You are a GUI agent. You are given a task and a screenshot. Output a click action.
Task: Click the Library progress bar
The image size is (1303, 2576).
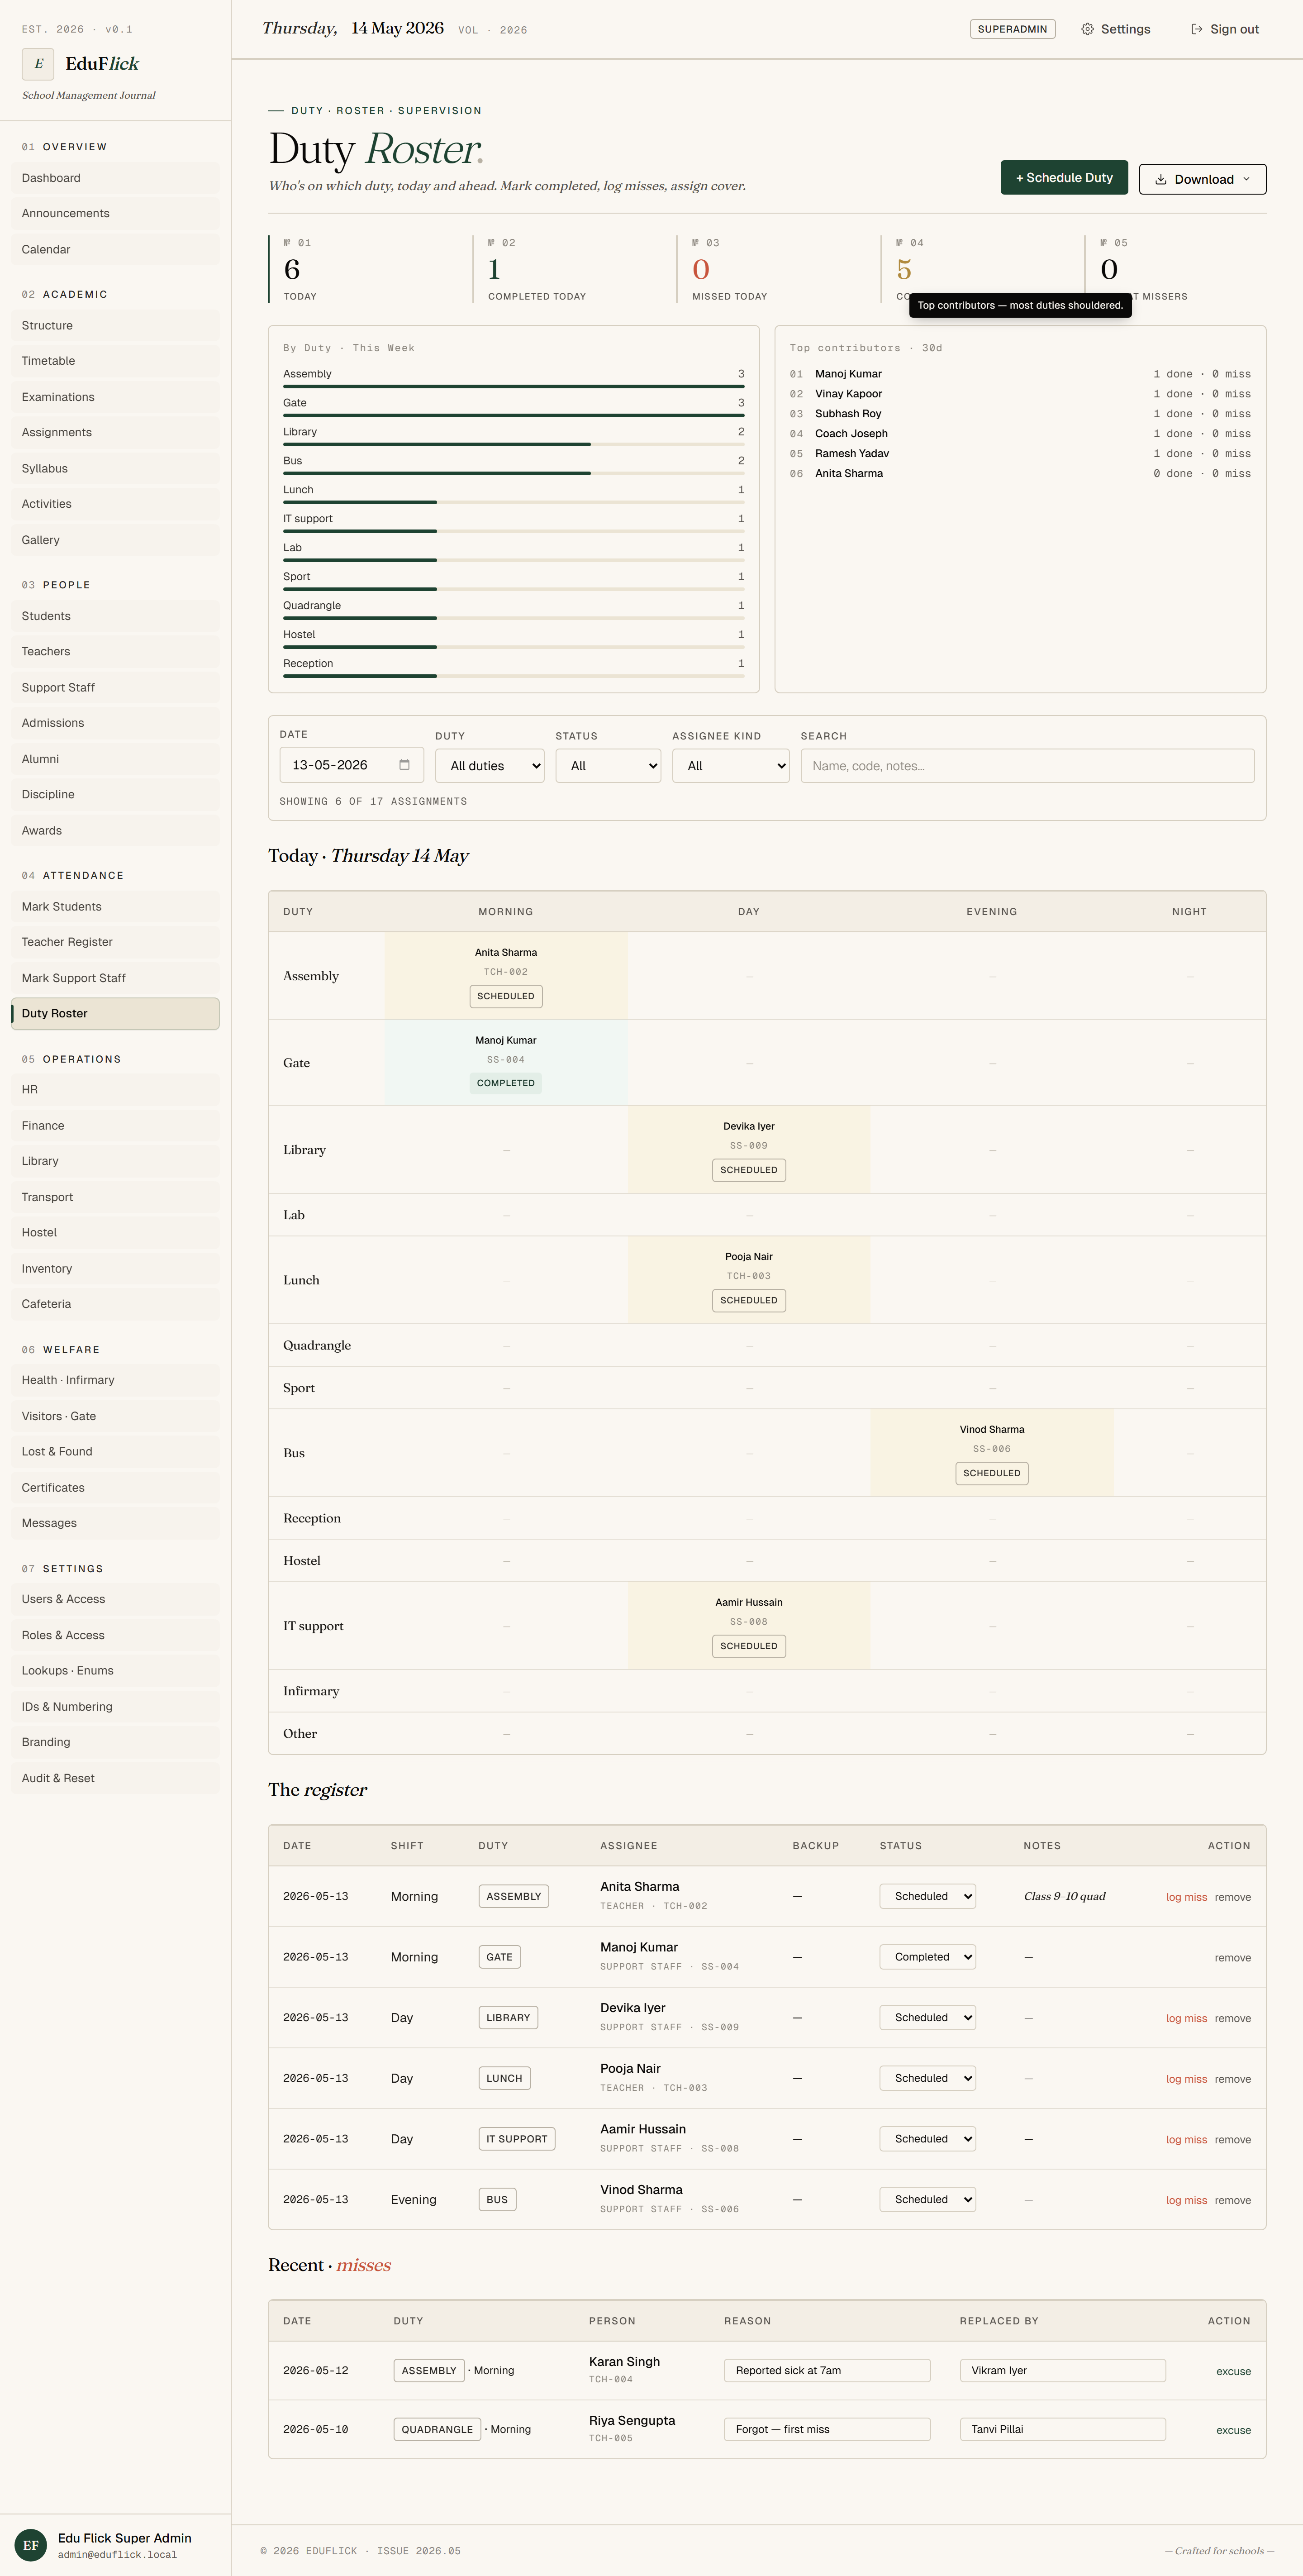point(514,444)
